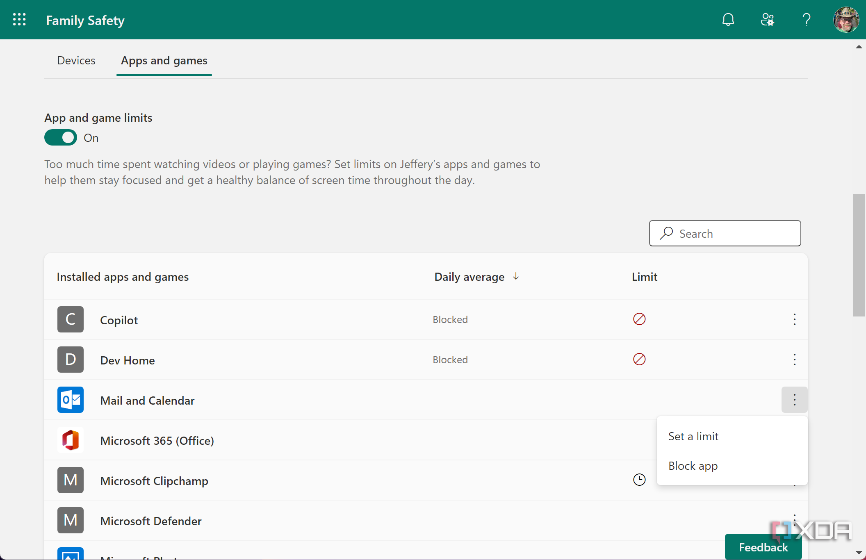Click the blocked icon for Copilot

coord(639,319)
